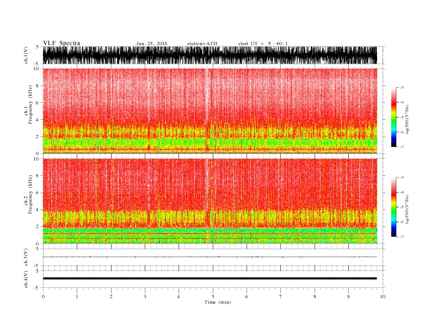The image size is (431, 333).
Task: Click the 'ch.3(V)' axis label
Action: pyautogui.click(x=26, y=257)
